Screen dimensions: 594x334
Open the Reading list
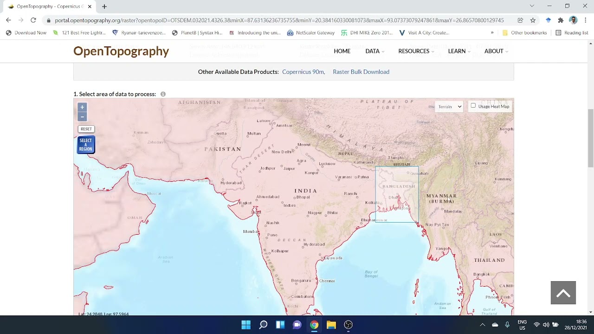point(572,33)
